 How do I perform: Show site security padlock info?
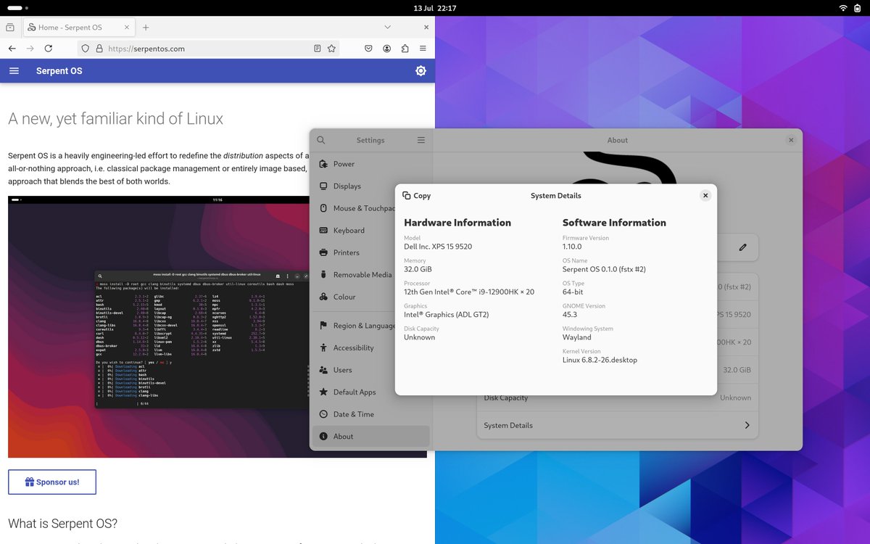tap(99, 49)
